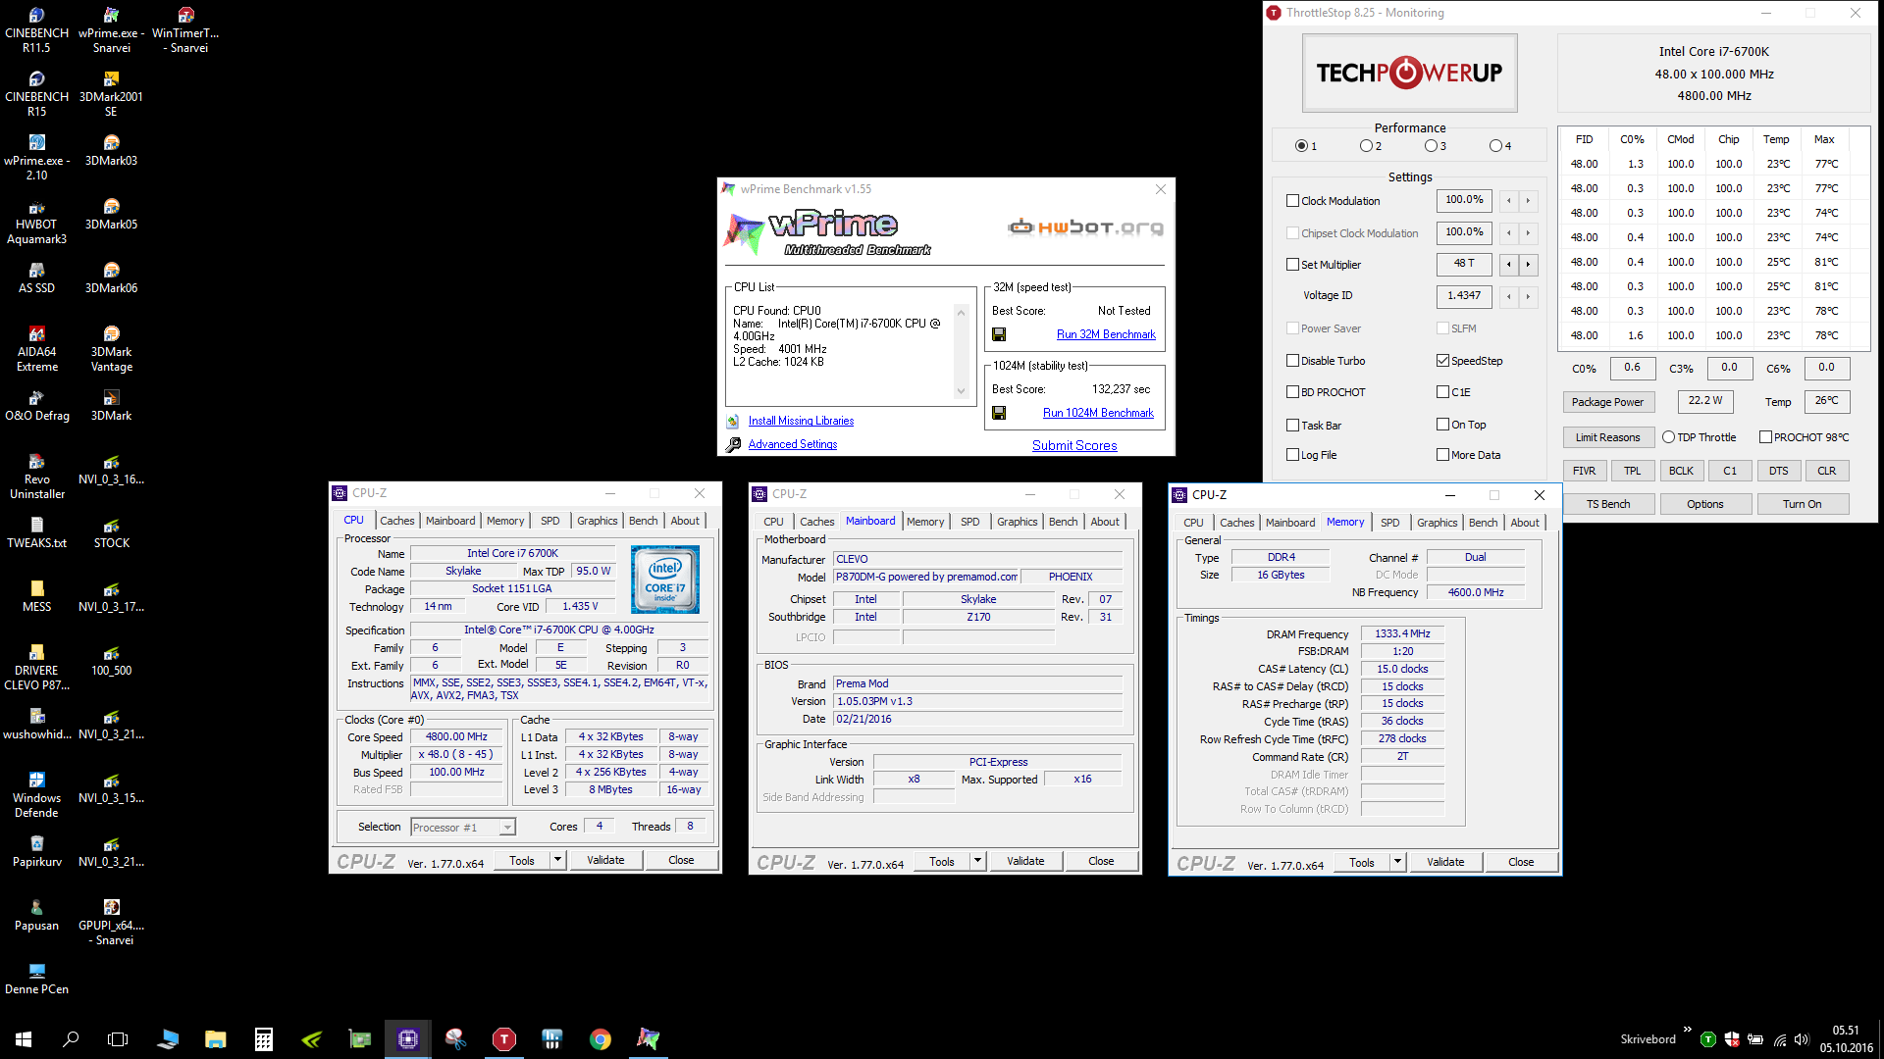
Task: Select Performance profile 2 in ThrottleStop
Action: click(1366, 146)
